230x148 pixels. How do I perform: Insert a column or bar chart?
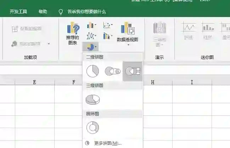tap(90, 26)
